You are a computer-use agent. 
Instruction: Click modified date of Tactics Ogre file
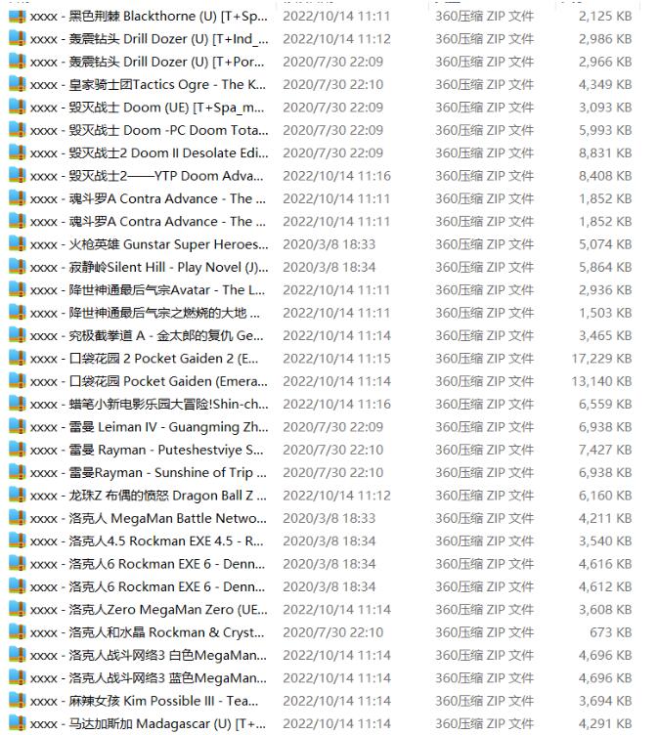(x=333, y=84)
